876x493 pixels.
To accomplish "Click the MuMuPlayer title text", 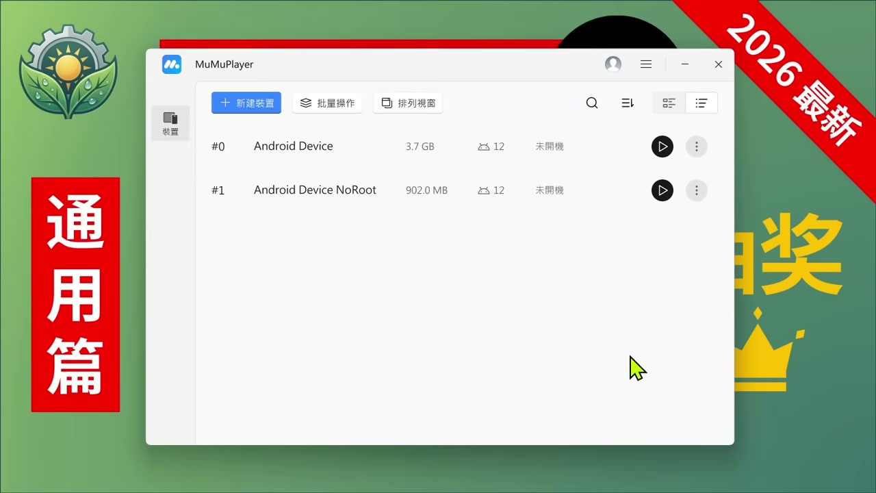I will pos(224,64).
